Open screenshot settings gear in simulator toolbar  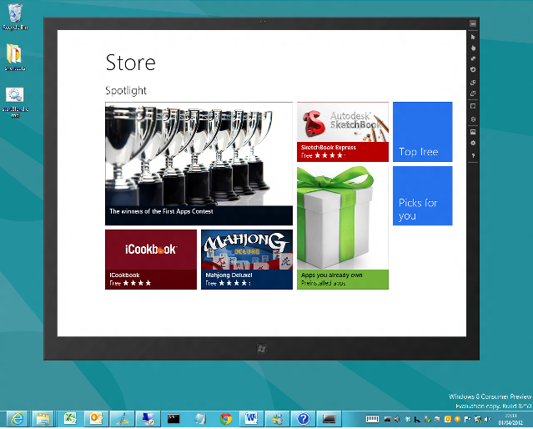point(473,143)
